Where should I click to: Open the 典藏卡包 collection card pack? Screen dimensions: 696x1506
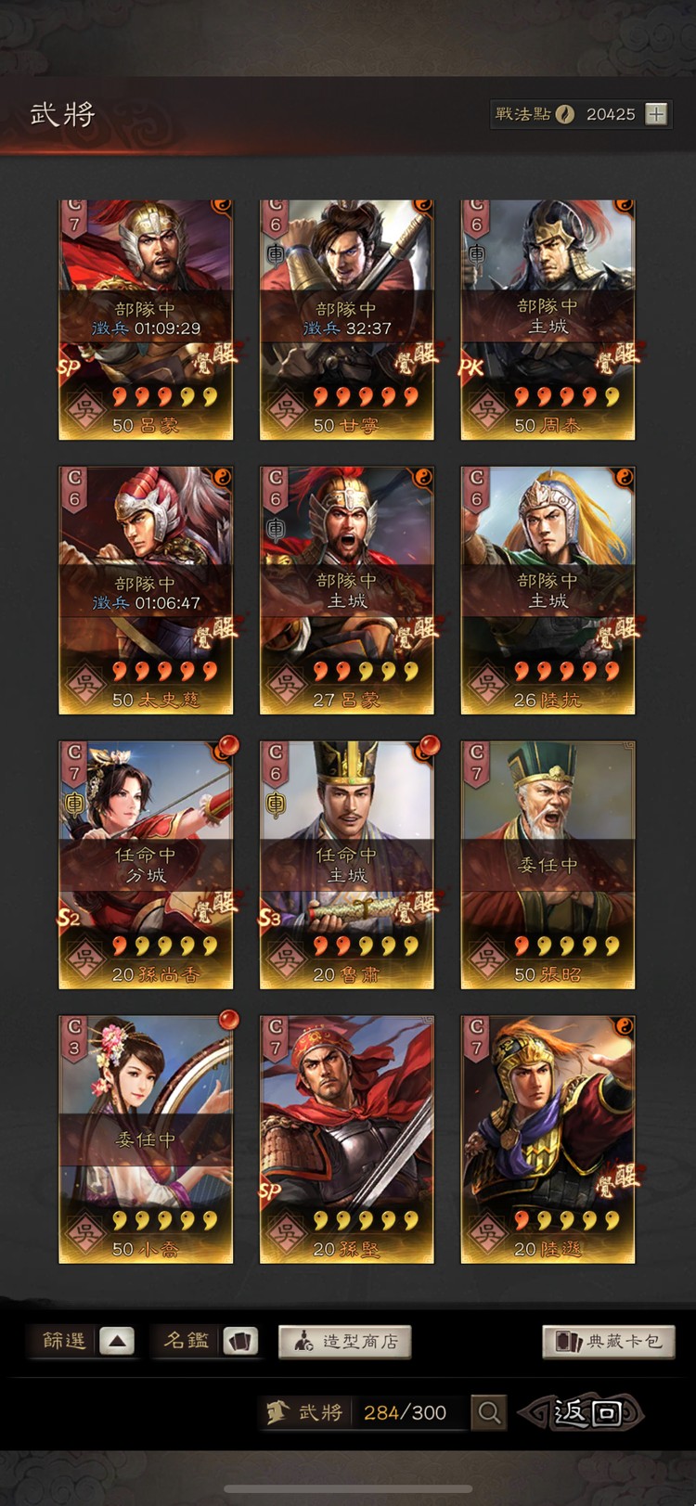click(x=608, y=1341)
